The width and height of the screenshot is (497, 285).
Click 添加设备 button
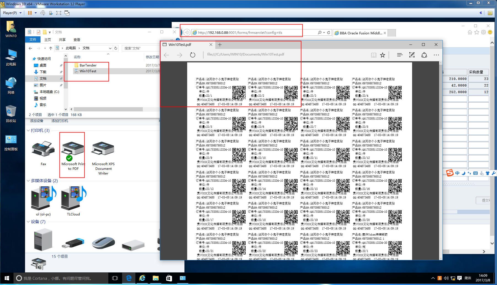[x=37, y=121]
